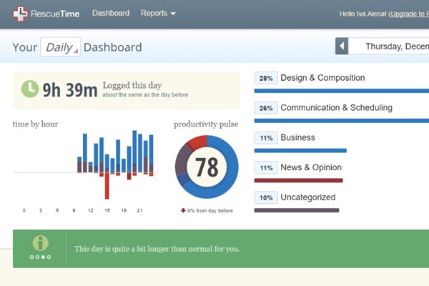Open the Daily period dropdown
The height and width of the screenshot is (286, 429).
point(60,47)
